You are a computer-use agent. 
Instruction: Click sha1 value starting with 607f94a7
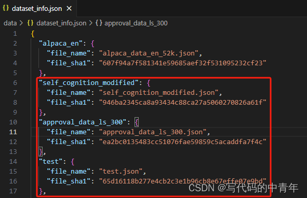182,63
